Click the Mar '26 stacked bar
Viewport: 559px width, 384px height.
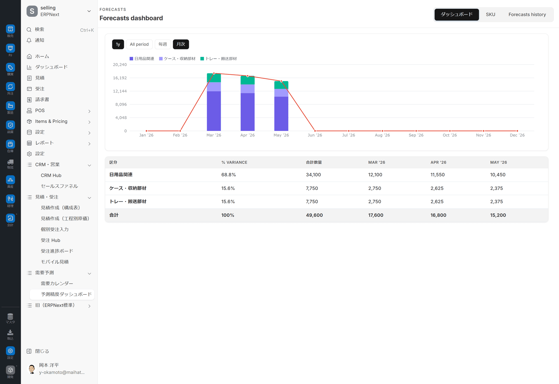coord(214,102)
